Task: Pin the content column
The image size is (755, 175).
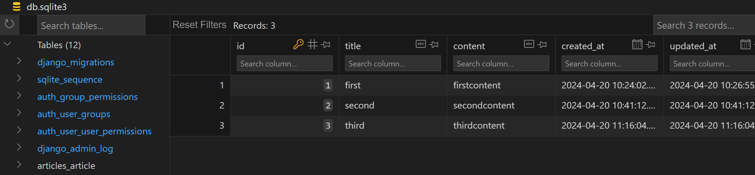Action: coord(542,45)
